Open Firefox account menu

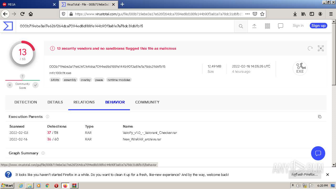pyautogui.click(x=320, y=14)
